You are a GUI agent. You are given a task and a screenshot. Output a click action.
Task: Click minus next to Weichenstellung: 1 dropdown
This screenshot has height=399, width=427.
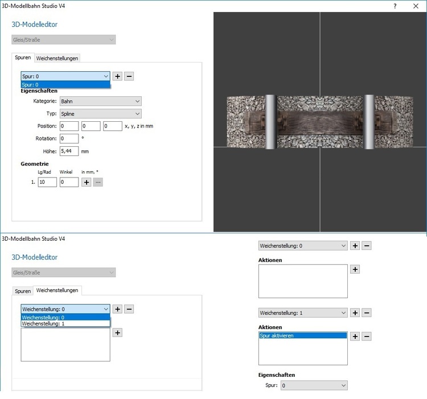pyautogui.click(x=367, y=312)
